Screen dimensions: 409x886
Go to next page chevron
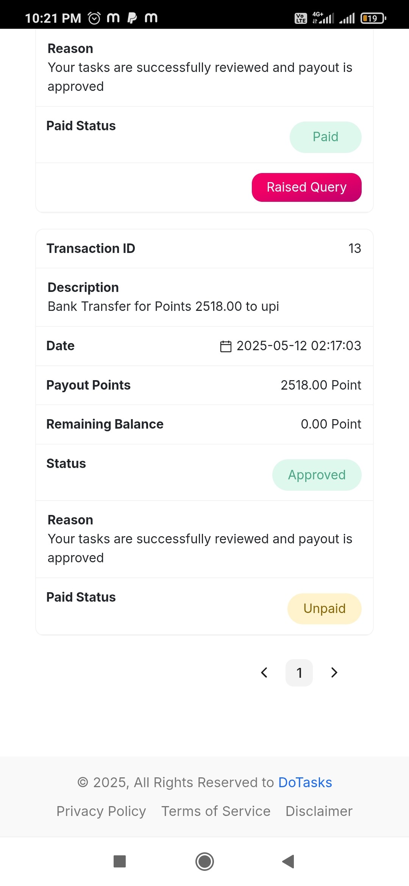click(334, 672)
